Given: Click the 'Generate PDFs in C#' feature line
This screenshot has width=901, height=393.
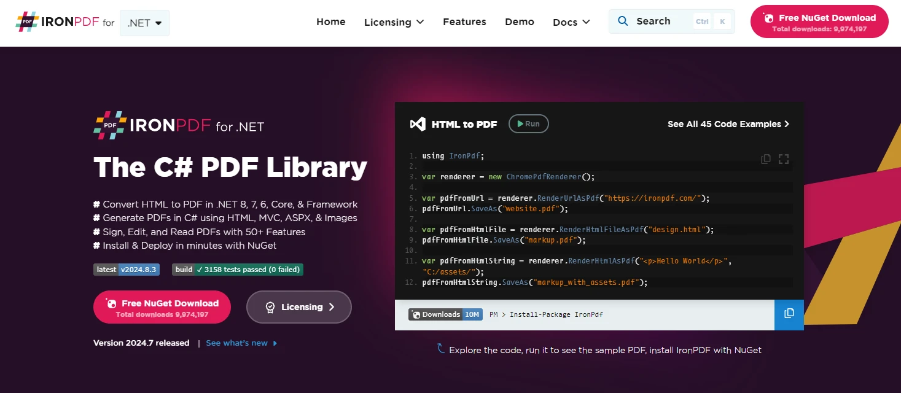Looking at the screenshot, I should [x=225, y=218].
